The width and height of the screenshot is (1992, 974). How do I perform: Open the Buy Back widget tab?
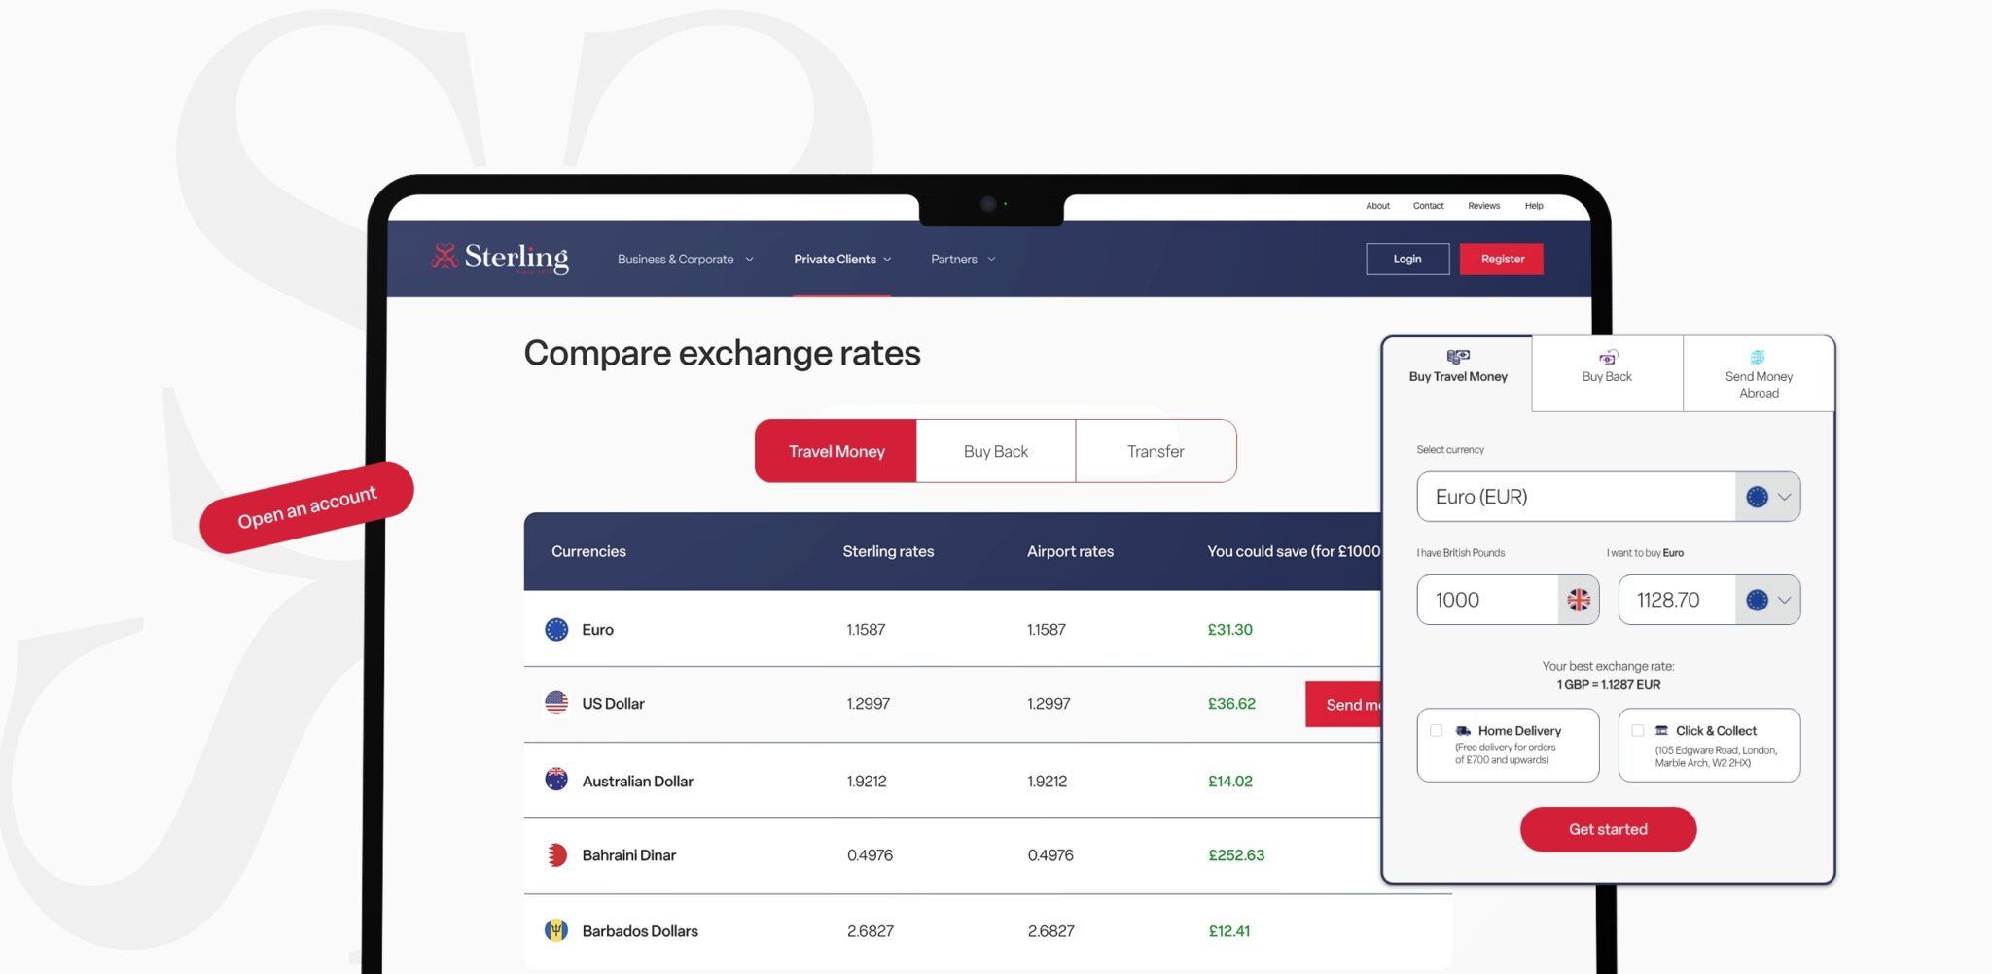(x=1608, y=373)
